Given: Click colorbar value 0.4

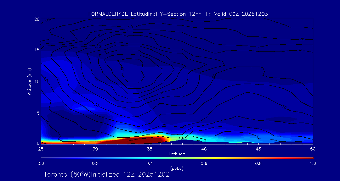Looking at the screenshot, I should pyautogui.click(x=150, y=163).
